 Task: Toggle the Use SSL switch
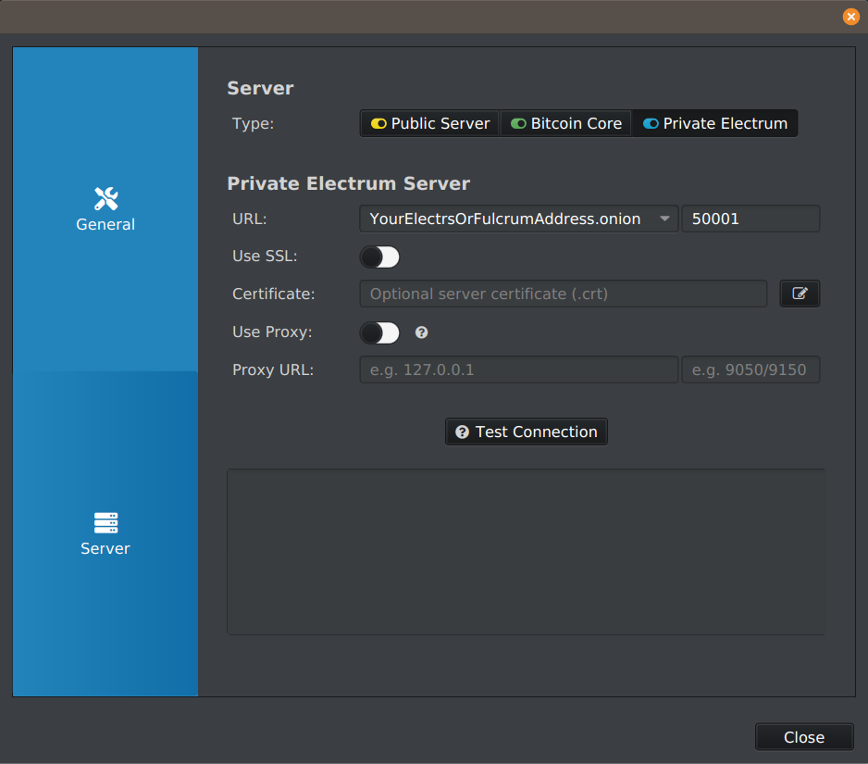point(379,257)
